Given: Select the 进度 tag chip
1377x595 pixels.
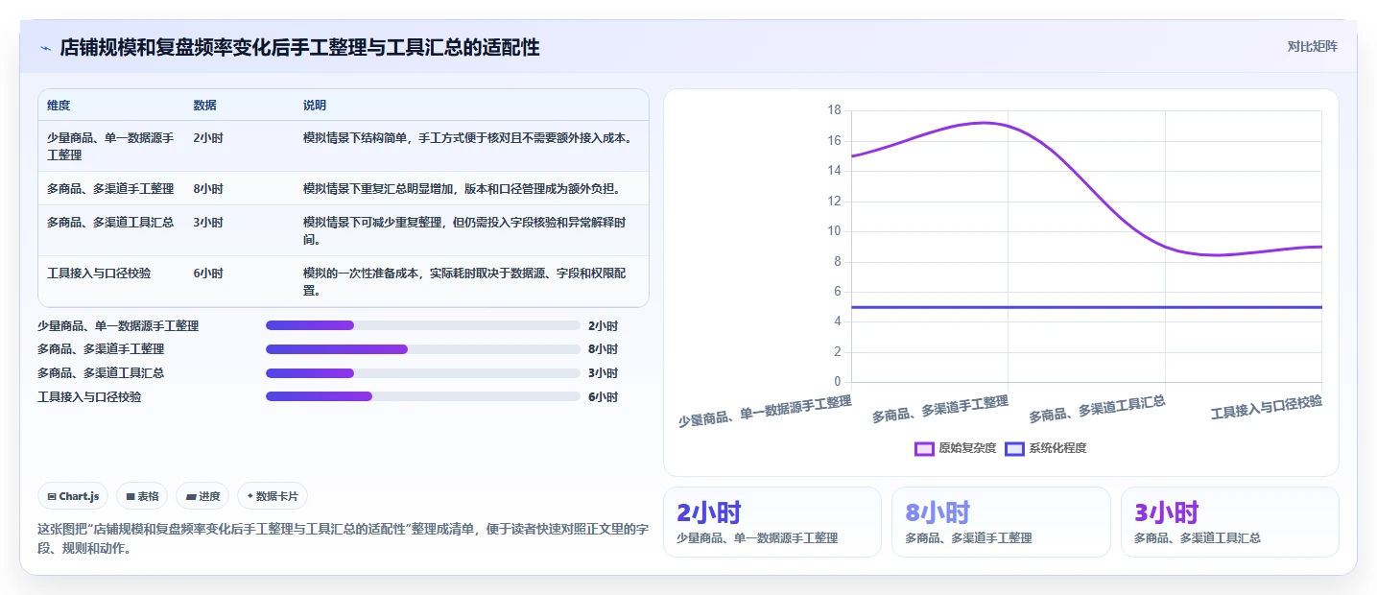Looking at the screenshot, I should click(x=202, y=496).
